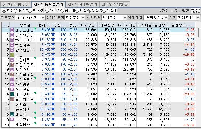Click the 거래량조건 전체조회 field
Viewport: 201px width, 129px height.
pyautogui.click(x=73, y=18)
